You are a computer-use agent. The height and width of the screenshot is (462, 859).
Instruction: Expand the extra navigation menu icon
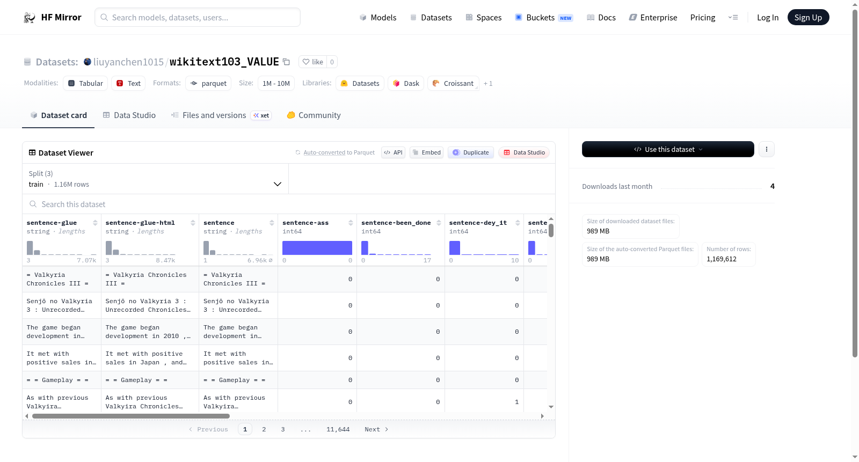coord(733,18)
